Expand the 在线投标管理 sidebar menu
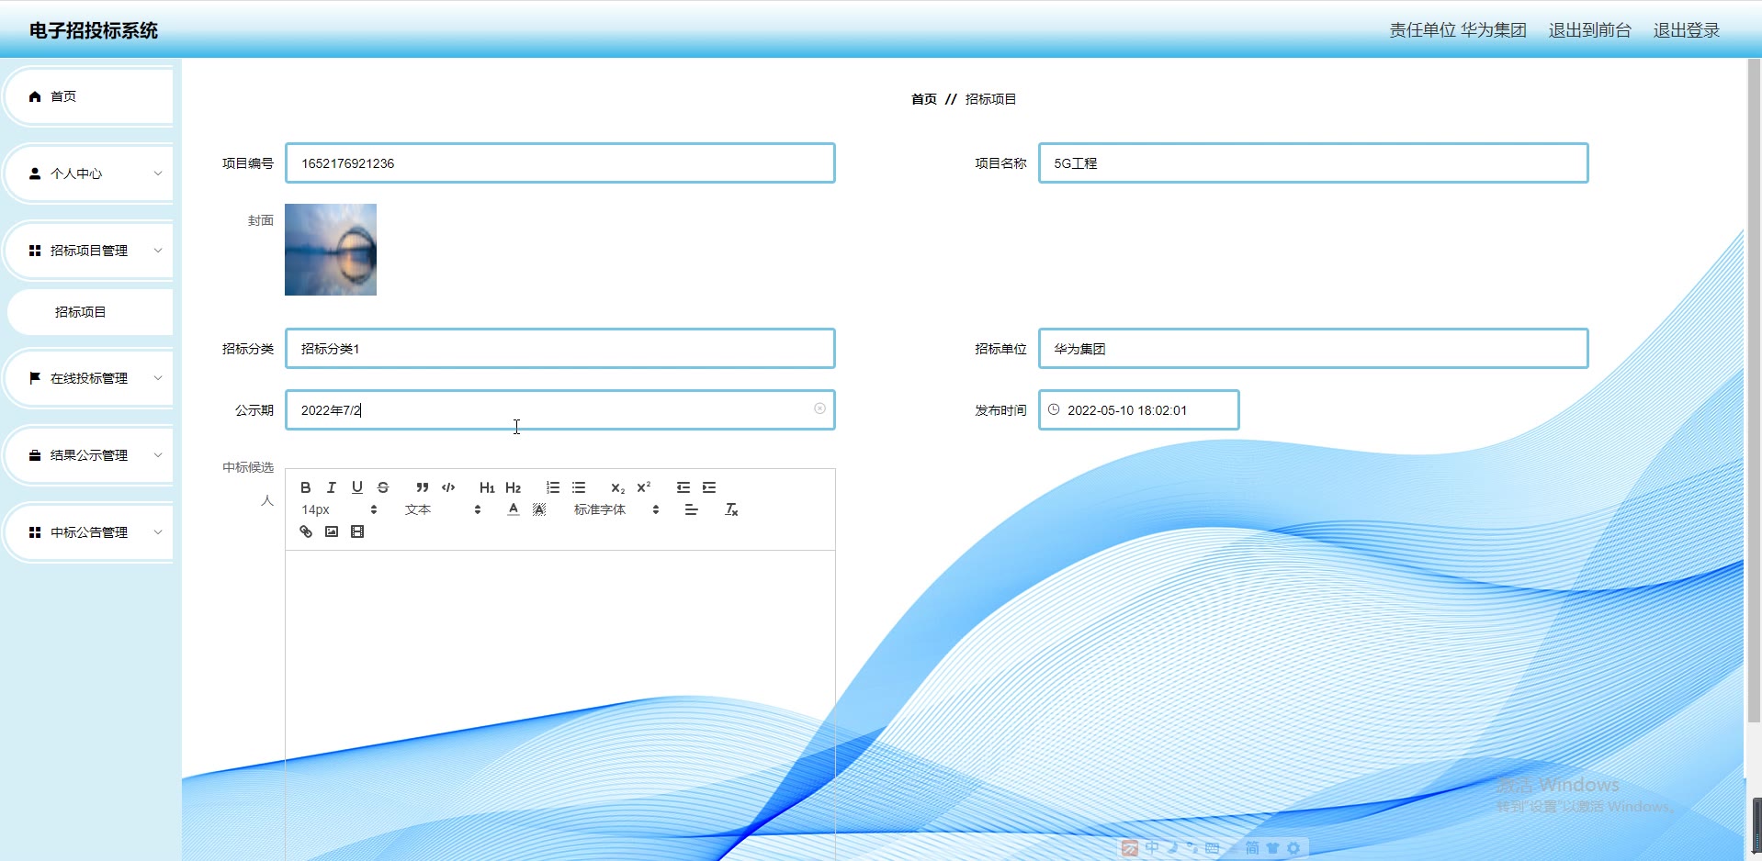The width and height of the screenshot is (1762, 861). tap(89, 378)
